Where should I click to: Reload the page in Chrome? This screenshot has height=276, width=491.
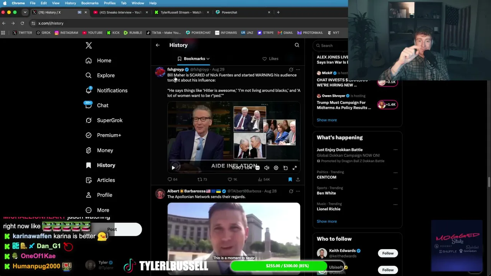[x=22, y=23]
